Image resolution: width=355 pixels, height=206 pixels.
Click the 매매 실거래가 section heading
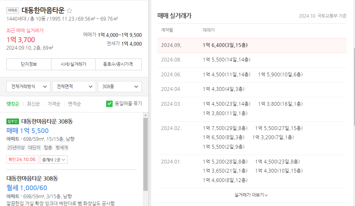(x=174, y=16)
